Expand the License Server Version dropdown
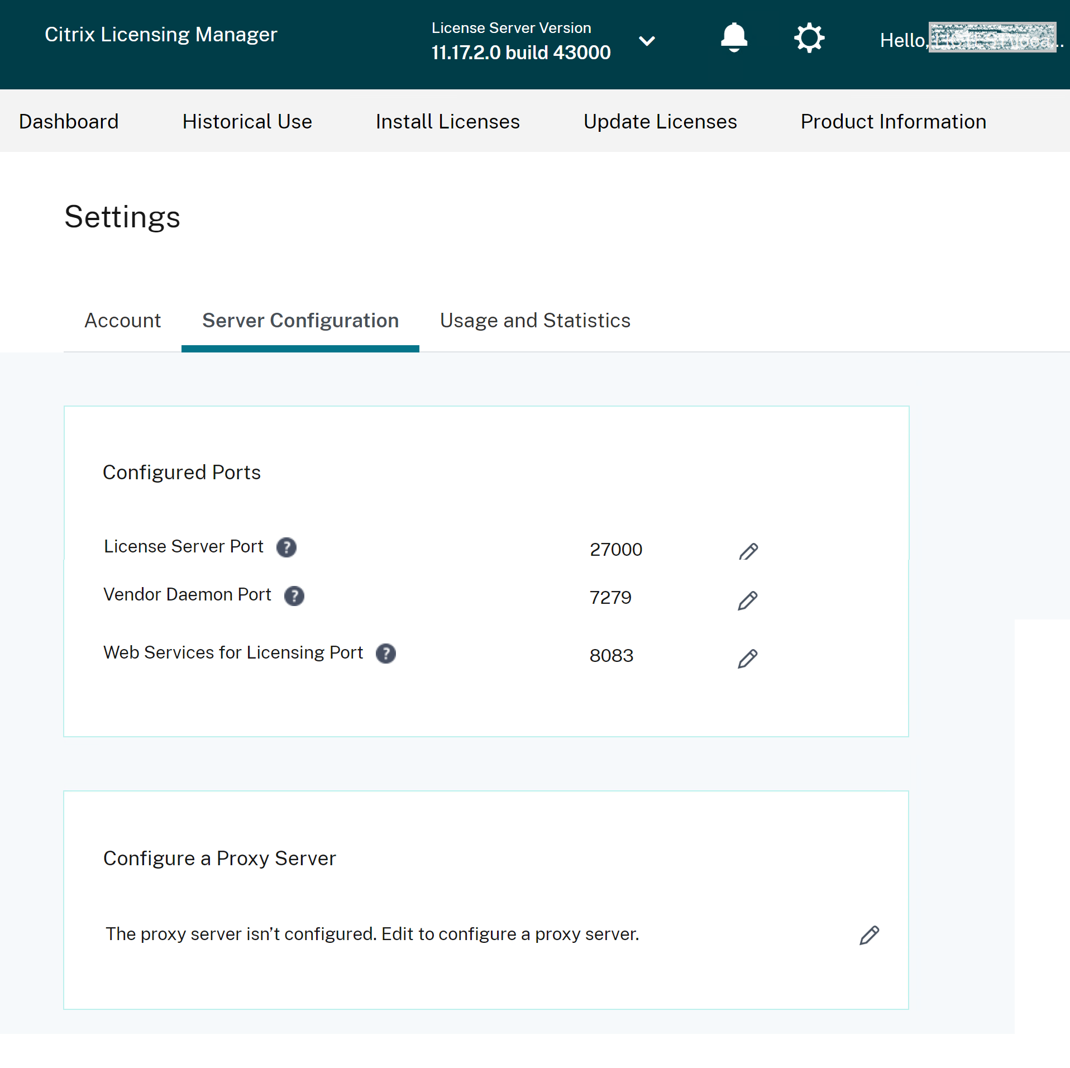Image resolution: width=1070 pixels, height=1068 pixels. 647,40
